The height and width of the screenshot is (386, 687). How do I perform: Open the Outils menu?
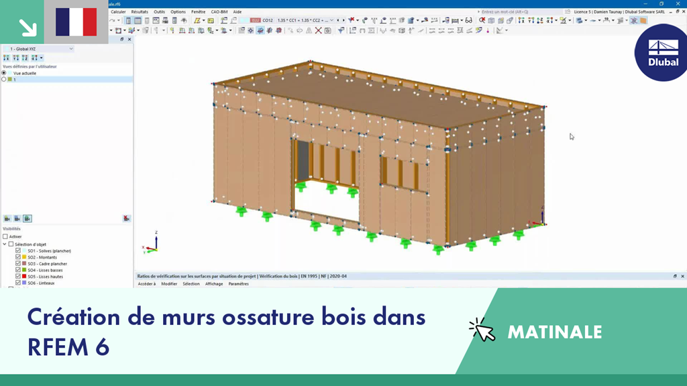pos(159,12)
